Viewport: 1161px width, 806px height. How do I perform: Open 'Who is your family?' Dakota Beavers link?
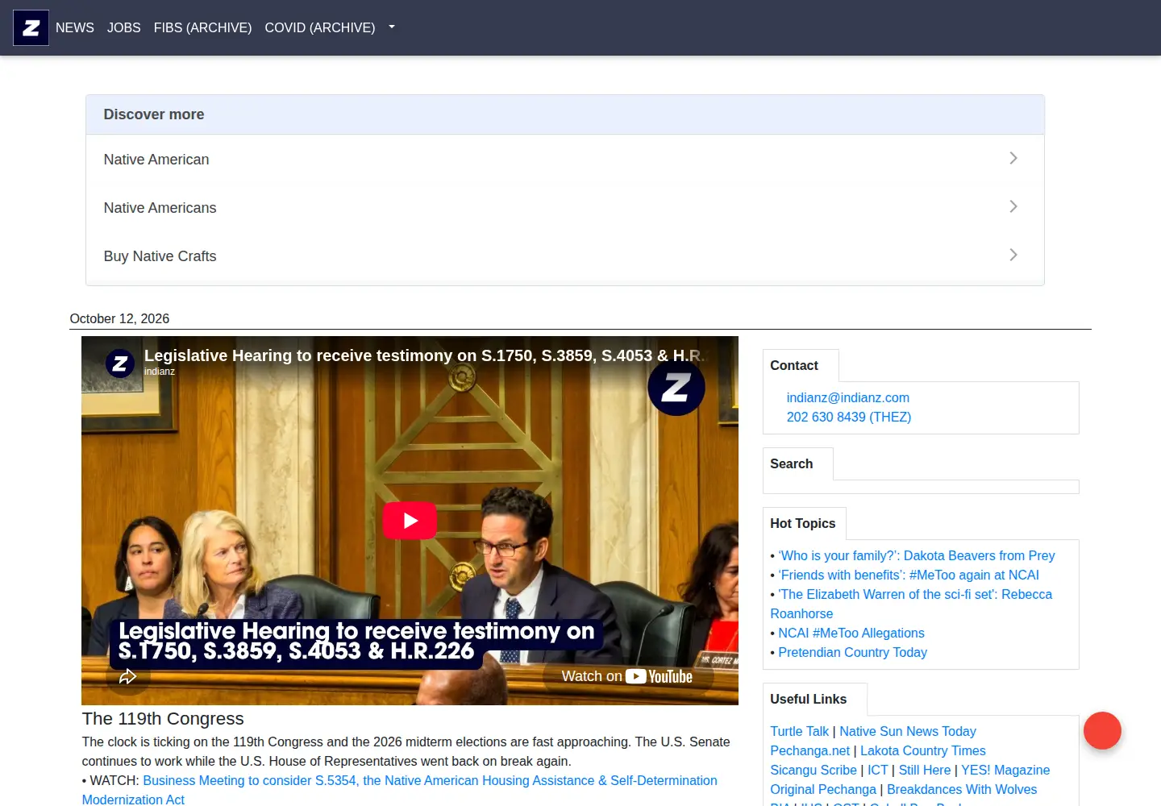[x=917, y=555]
